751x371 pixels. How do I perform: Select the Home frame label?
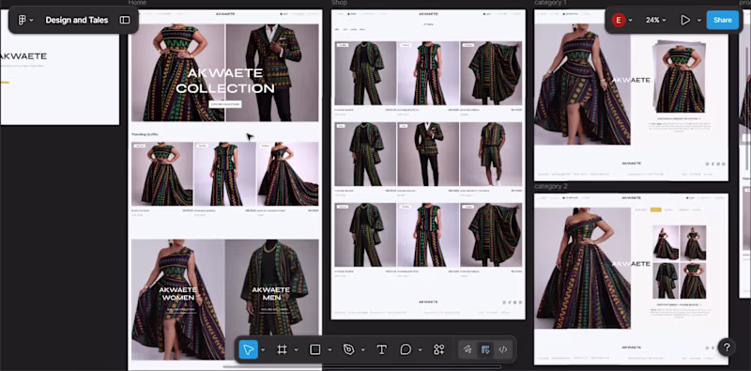tap(137, 3)
